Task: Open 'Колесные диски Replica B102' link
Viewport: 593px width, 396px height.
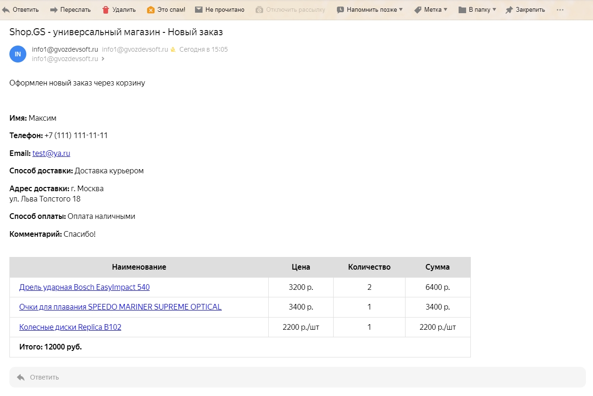Action: coord(70,327)
